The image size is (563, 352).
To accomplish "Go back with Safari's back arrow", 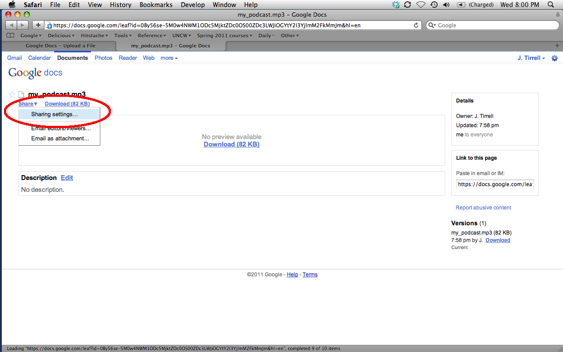I will tap(11, 25).
